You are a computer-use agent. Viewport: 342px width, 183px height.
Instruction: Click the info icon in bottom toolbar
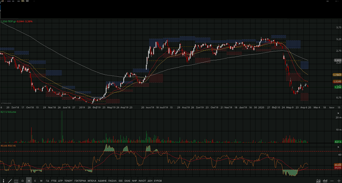pyautogui.click(x=3, y=181)
